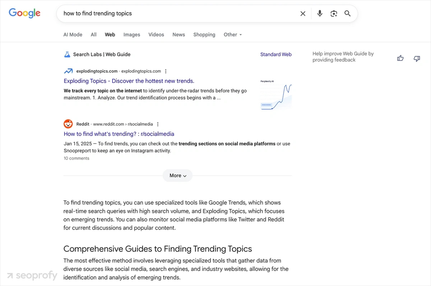Image resolution: width=431 pixels, height=286 pixels.
Task: Open the Google homepage via the logo
Action: 24,13
